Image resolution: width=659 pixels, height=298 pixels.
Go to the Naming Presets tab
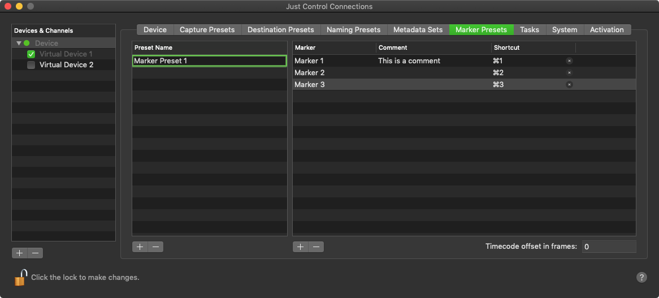[353, 30]
